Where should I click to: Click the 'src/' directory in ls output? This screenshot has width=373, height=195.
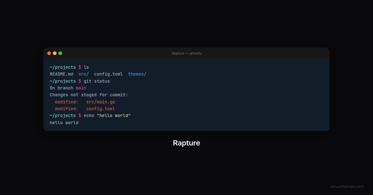tap(84, 74)
